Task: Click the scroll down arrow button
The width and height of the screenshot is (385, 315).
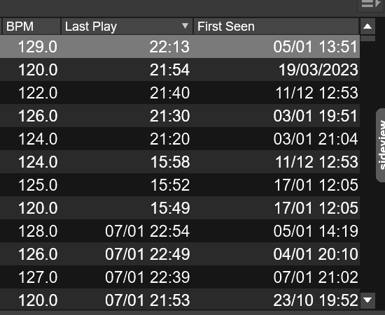Action: tap(367, 300)
